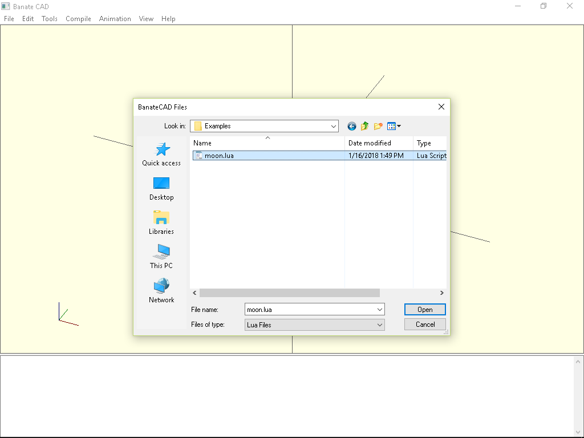Open the Tools menu
Screen dimensions: 584x438
tap(50, 19)
